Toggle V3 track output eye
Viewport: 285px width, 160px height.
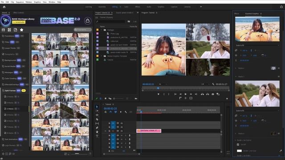[122, 123]
